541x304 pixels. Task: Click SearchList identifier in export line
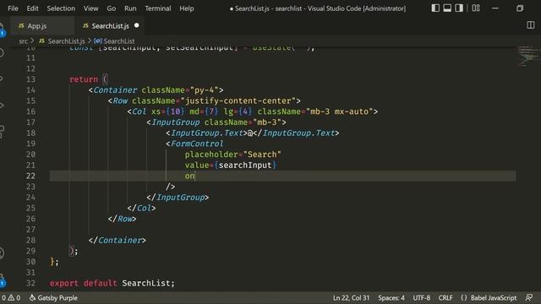click(146, 283)
